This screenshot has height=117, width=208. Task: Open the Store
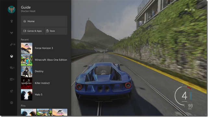tap(56, 31)
